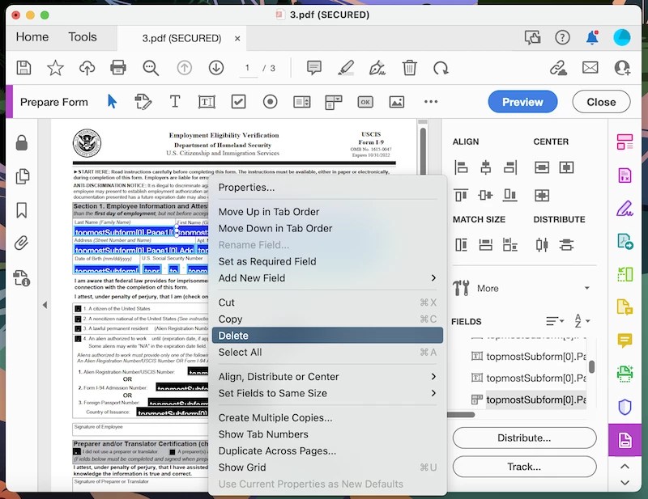Screen dimensions: 648x499
Task: Select the Radio Button field tool
Action: click(270, 102)
